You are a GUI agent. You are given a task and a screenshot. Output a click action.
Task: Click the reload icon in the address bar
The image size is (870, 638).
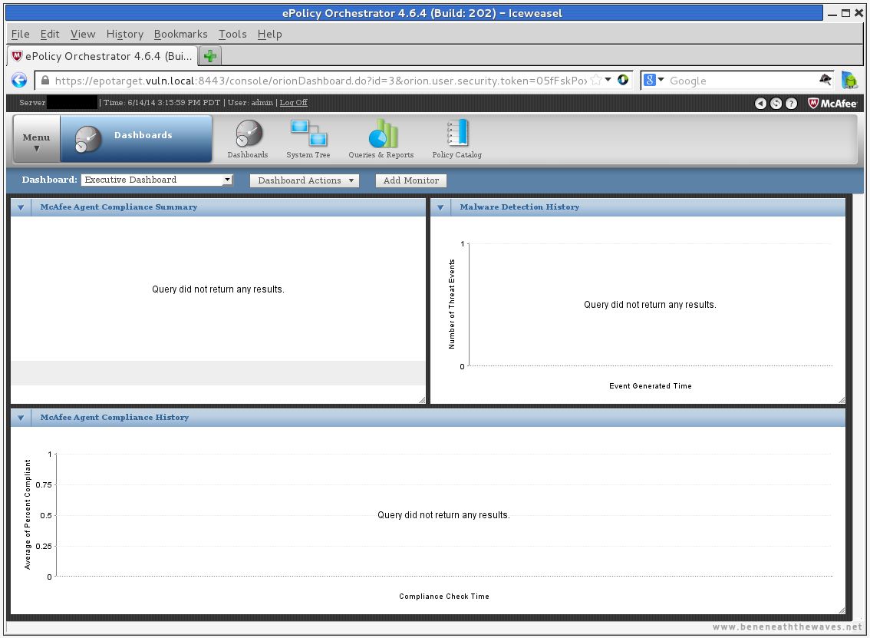(623, 80)
